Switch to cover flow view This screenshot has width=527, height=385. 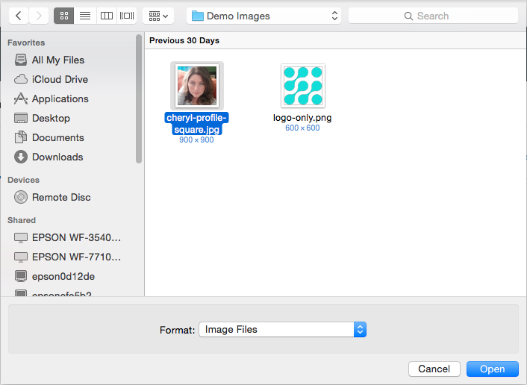point(127,16)
